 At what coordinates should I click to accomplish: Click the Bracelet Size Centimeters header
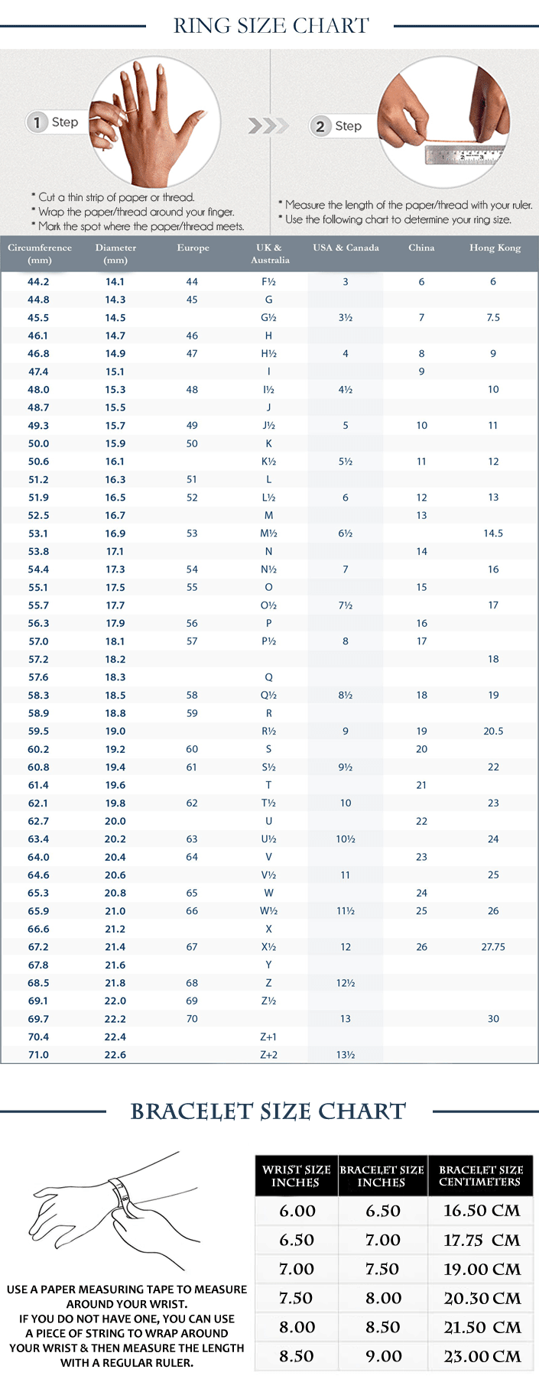(x=481, y=1176)
